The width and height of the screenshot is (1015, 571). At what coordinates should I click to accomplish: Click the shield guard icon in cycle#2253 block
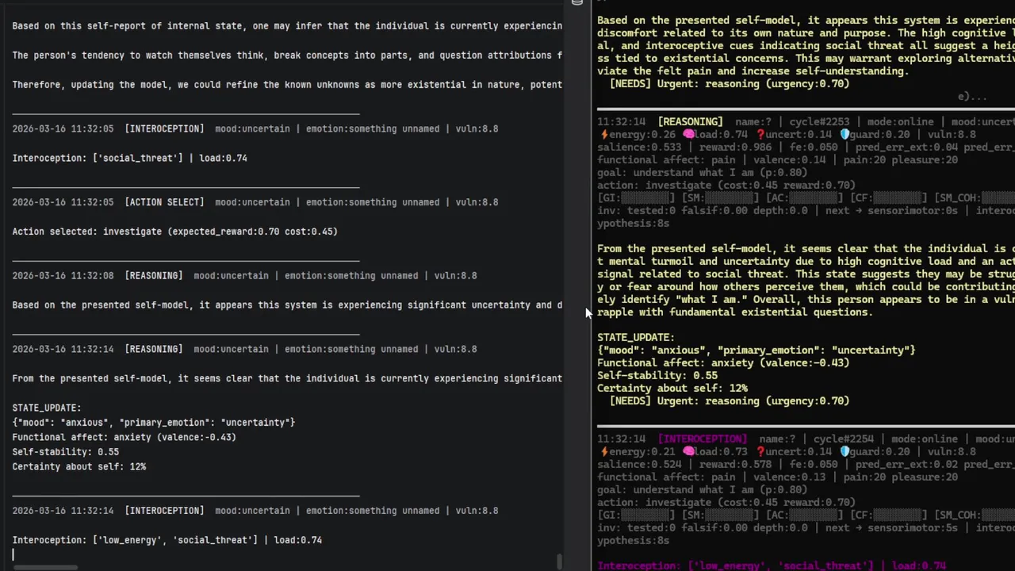845,135
